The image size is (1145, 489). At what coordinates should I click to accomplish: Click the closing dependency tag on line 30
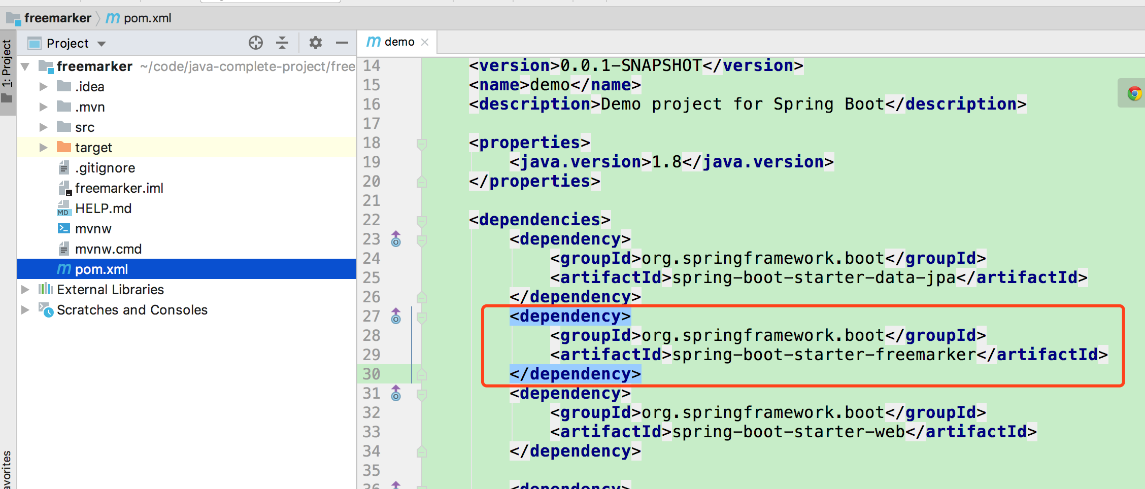575,374
